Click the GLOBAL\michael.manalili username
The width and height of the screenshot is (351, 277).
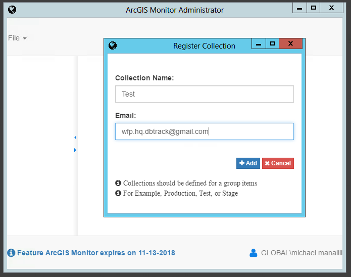pos(302,253)
